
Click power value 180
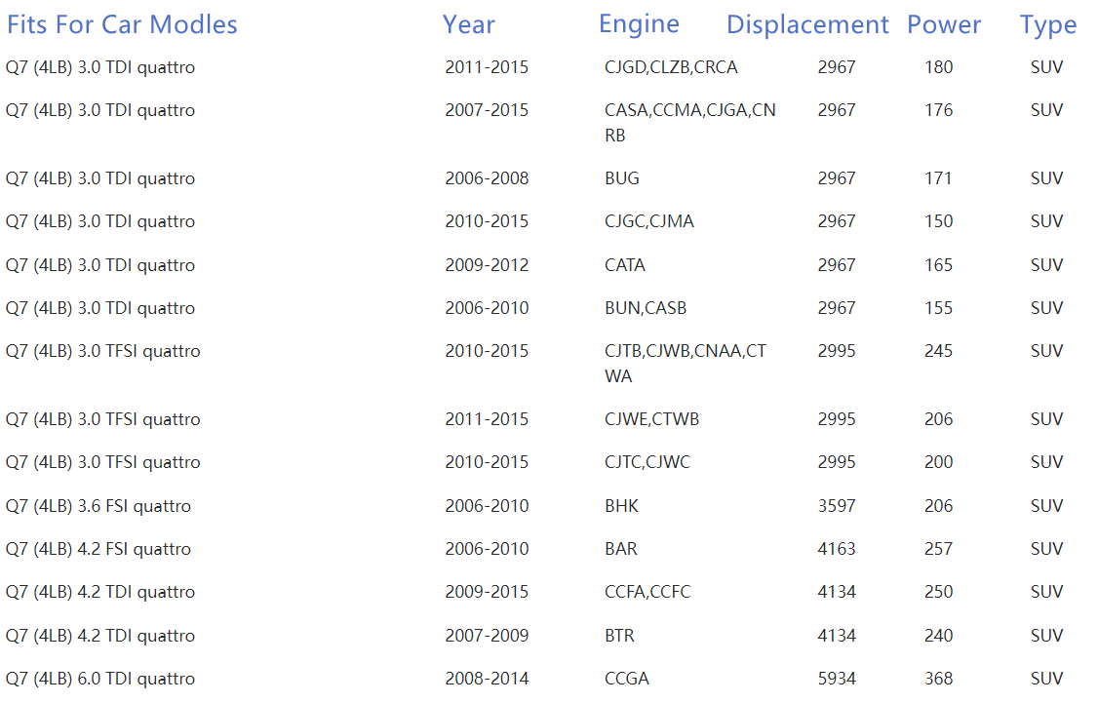(938, 67)
